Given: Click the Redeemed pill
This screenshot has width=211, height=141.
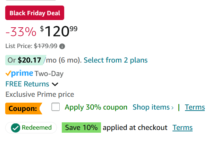Looking at the screenshot, I should click(x=31, y=128).
